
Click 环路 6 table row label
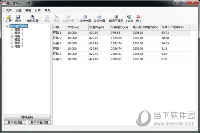(57, 59)
